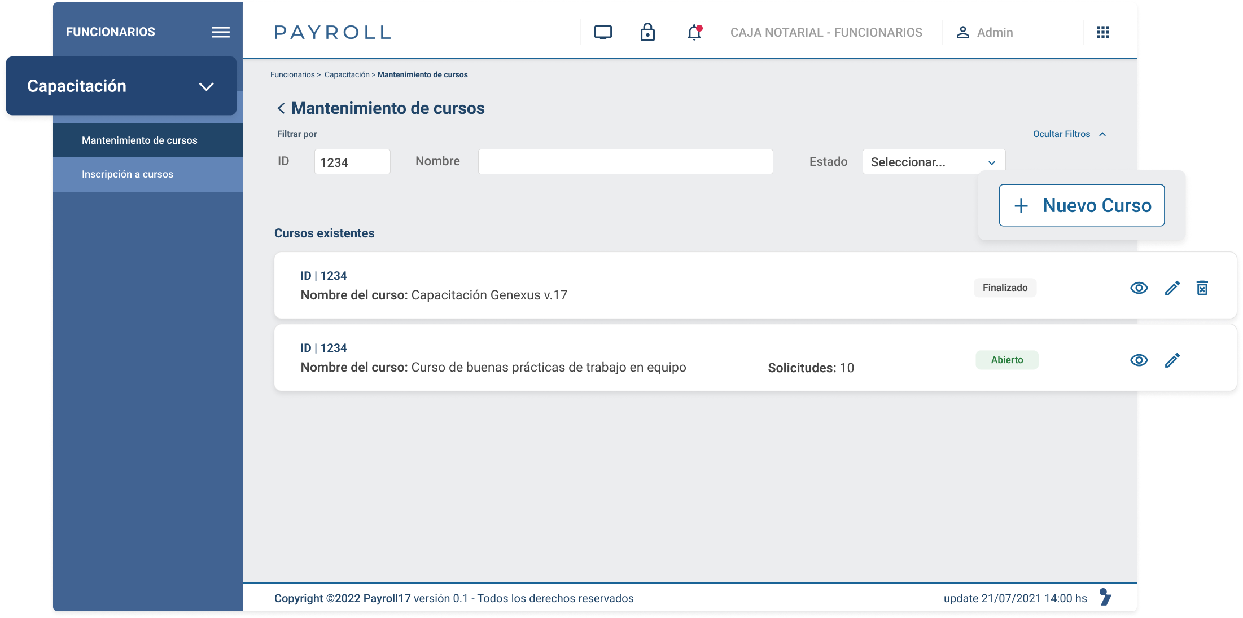Edit Capacitación Genexus v.17 course with pencil
This screenshot has height=618, width=1243.
pyautogui.click(x=1172, y=288)
